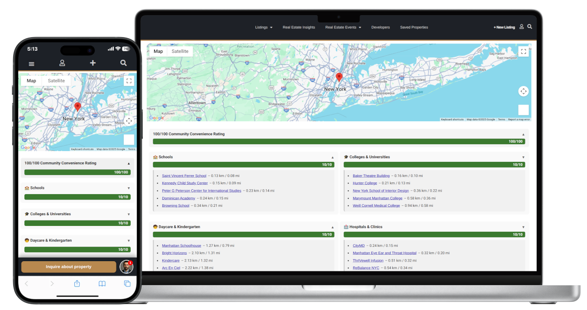Open the user account icon in laptop navbar
Viewport: 587px width, 310px height.
[521, 27]
